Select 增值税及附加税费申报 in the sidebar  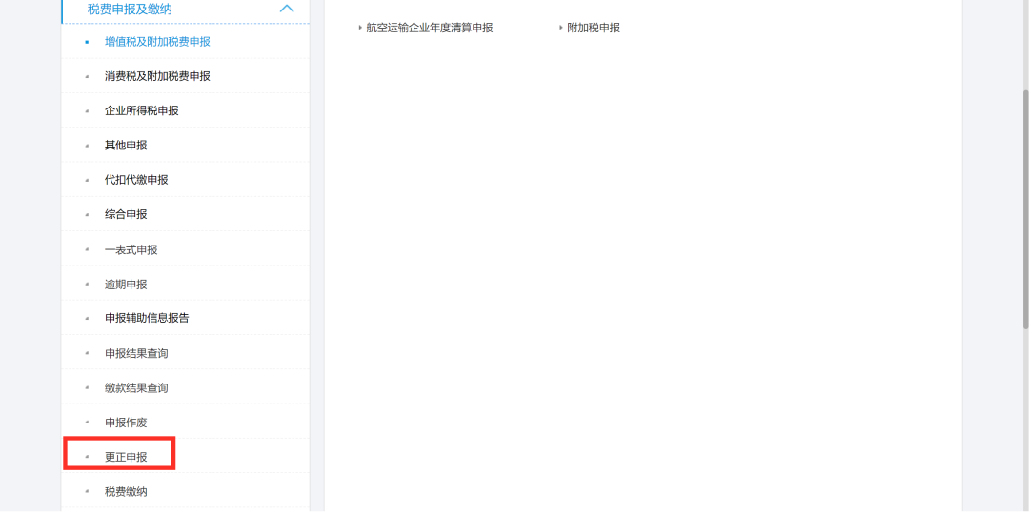click(x=157, y=41)
